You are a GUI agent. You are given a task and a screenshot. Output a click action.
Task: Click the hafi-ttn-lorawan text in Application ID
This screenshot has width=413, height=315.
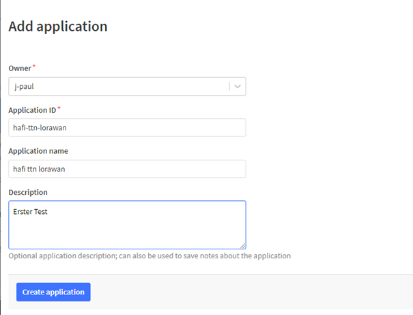click(40, 128)
